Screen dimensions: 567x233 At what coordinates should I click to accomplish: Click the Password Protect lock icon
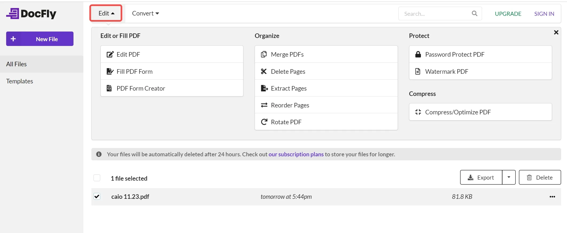click(418, 55)
